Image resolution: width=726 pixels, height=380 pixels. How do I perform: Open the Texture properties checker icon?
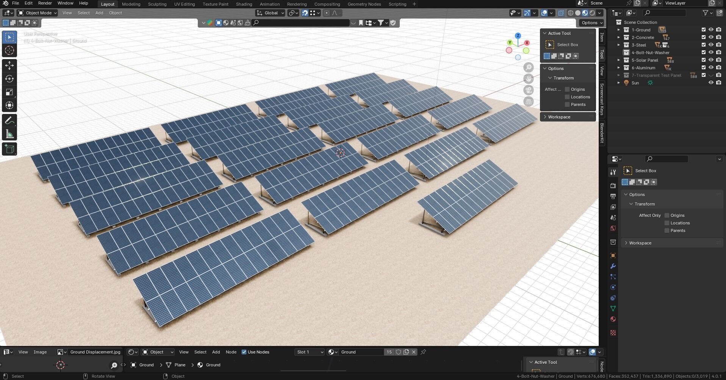[x=613, y=333]
